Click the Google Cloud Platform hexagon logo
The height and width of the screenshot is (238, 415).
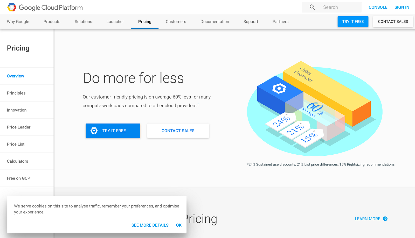[12, 8]
